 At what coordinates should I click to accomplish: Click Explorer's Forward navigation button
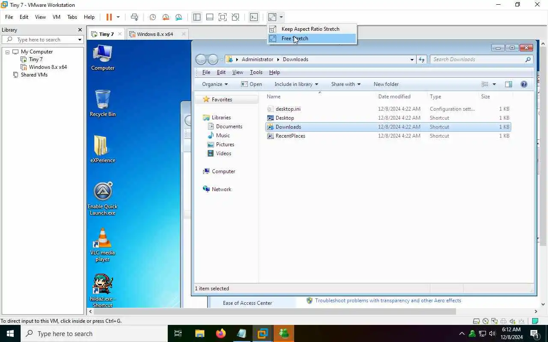213,59
